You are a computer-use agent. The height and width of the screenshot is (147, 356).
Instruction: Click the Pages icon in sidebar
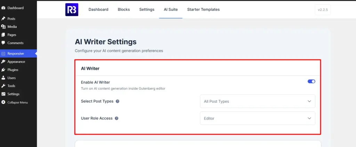[3, 35]
